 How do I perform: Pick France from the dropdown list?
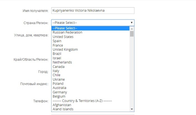[x=58, y=45]
